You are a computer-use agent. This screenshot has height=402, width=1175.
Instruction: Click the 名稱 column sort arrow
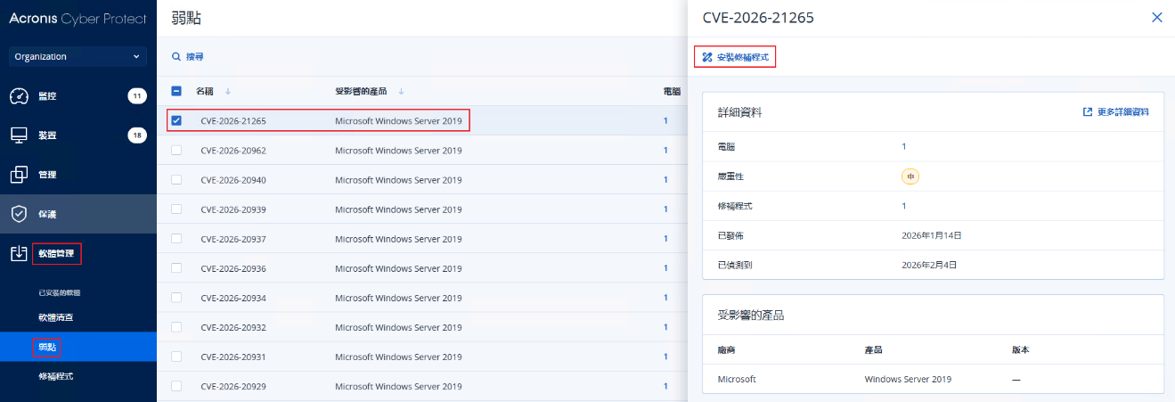[x=228, y=91]
